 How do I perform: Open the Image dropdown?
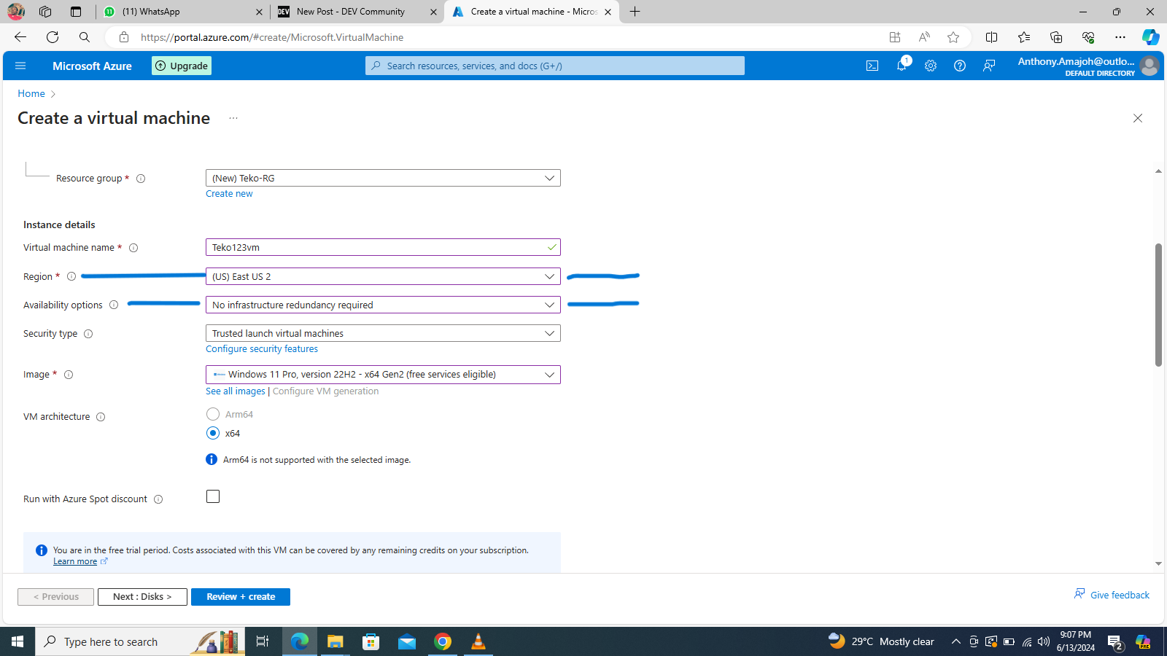(x=383, y=375)
